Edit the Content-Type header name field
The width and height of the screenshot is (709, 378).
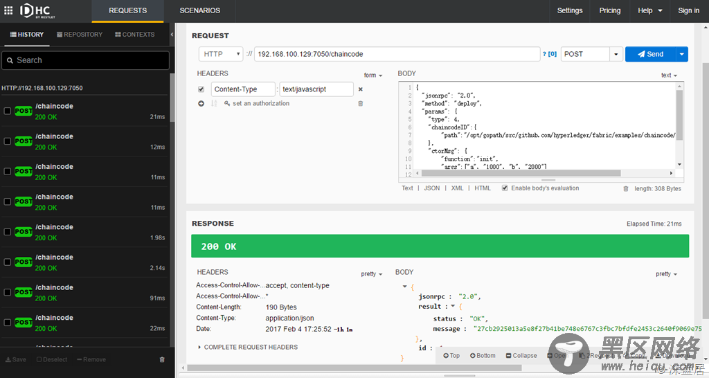click(243, 89)
